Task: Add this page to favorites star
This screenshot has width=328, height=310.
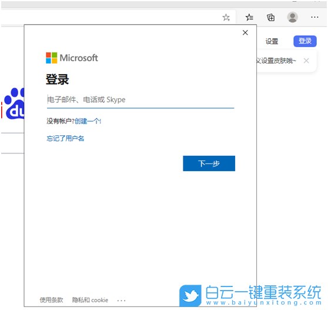Action: tap(226, 18)
